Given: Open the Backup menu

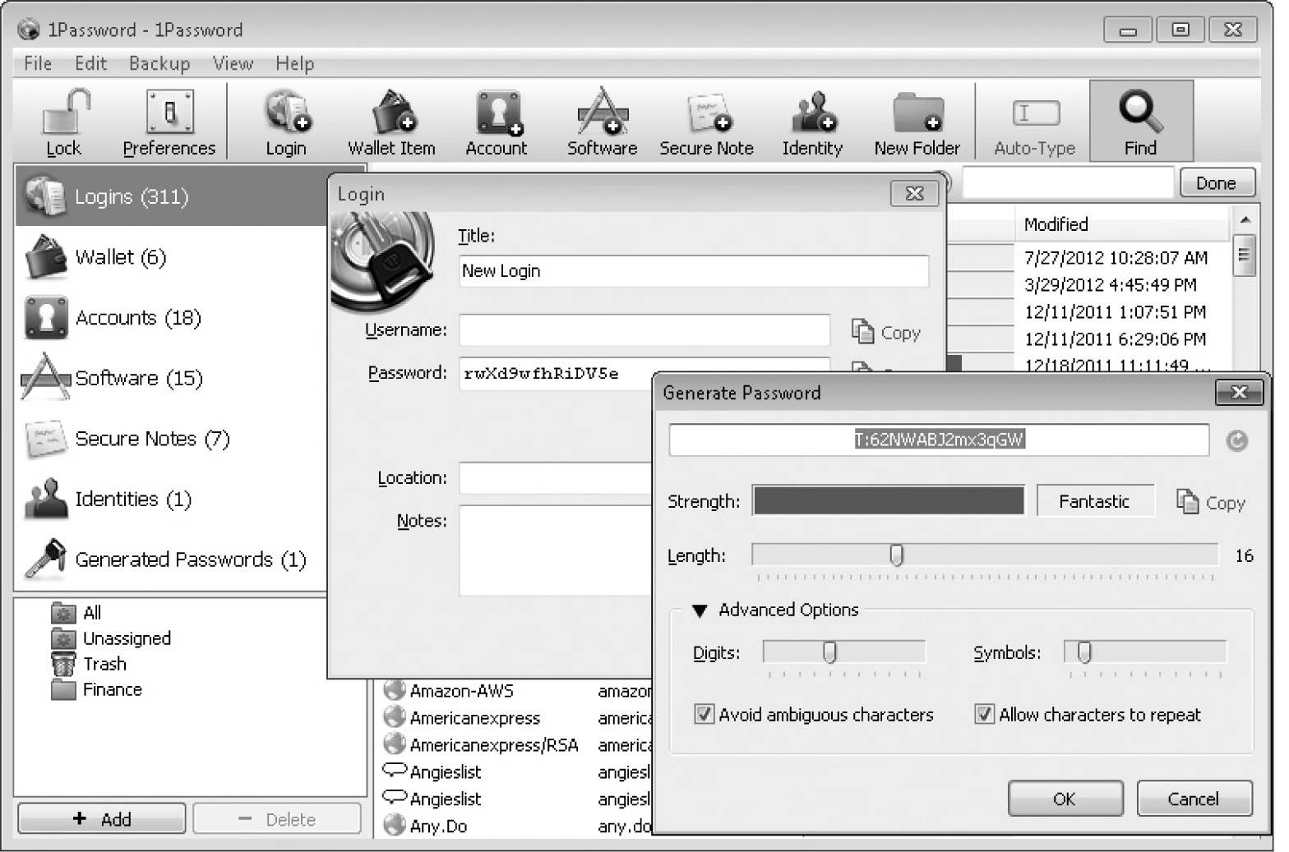Looking at the screenshot, I should pos(159,63).
